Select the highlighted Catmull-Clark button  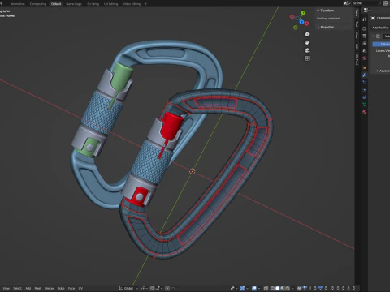pyautogui.click(x=381, y=44)
